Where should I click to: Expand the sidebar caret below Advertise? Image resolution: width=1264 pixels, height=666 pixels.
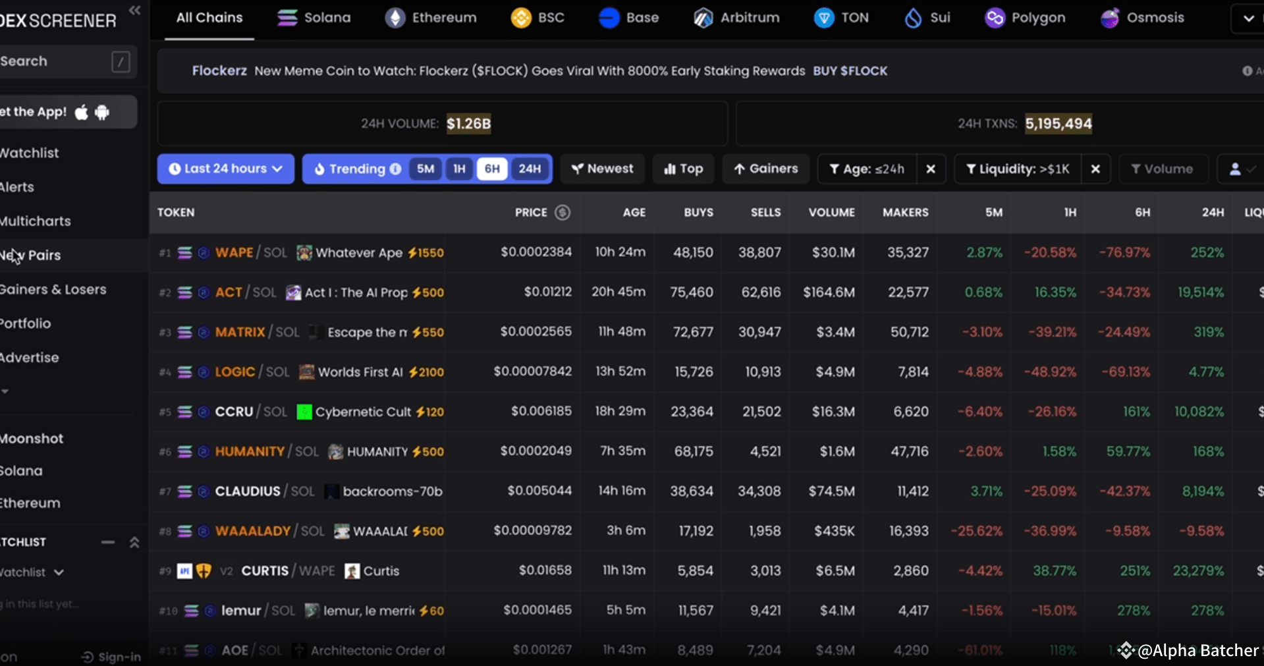pyautogui.click(x=5, y=391)
